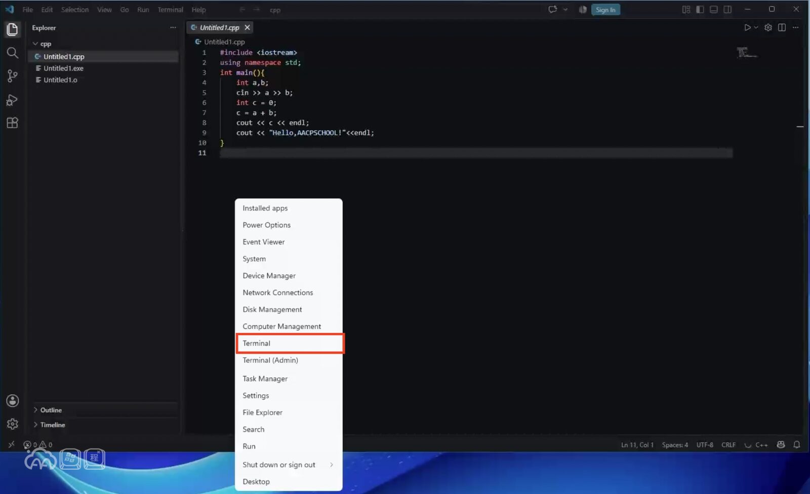Open the notifications bell

click(x=796, y=444)
